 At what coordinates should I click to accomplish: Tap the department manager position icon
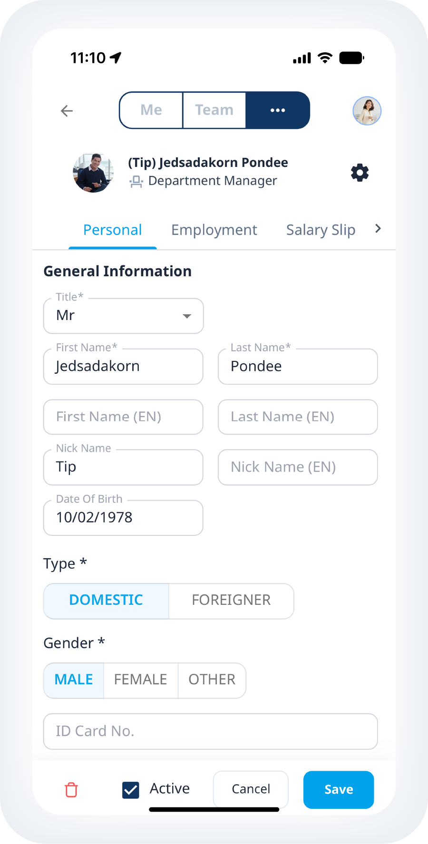pos(136,181)
